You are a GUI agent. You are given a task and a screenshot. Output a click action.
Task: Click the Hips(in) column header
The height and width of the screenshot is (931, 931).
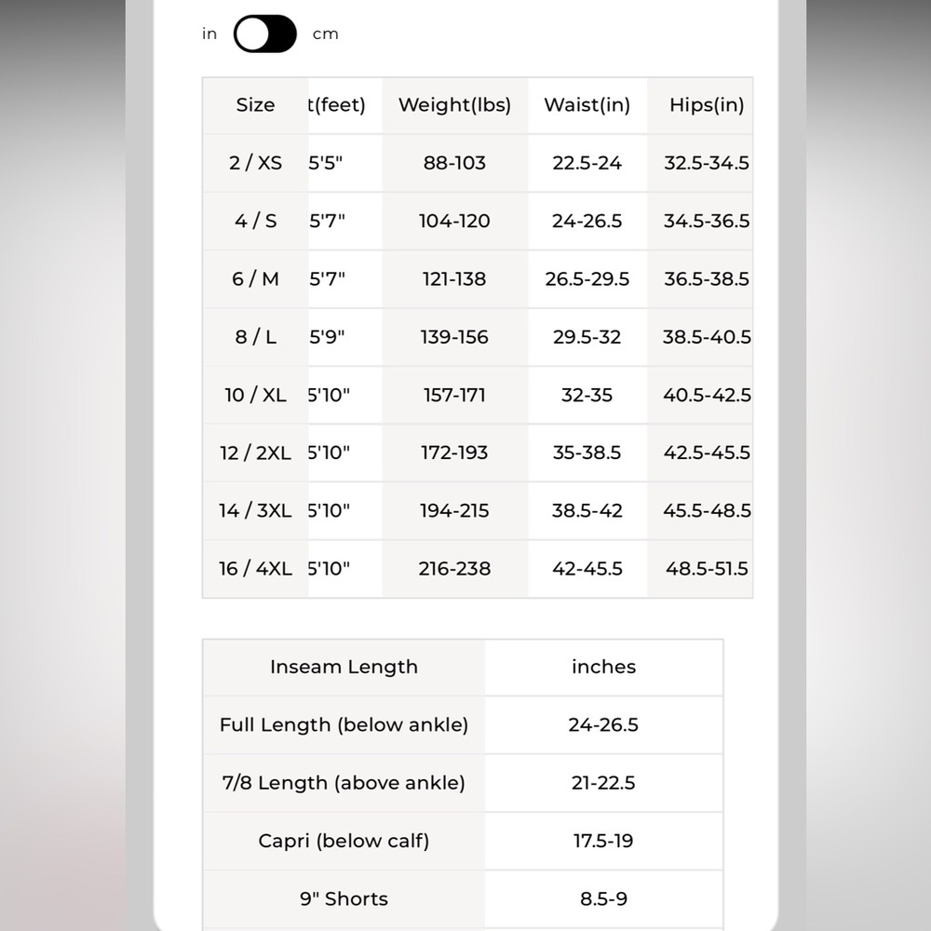tap(707, 105)
